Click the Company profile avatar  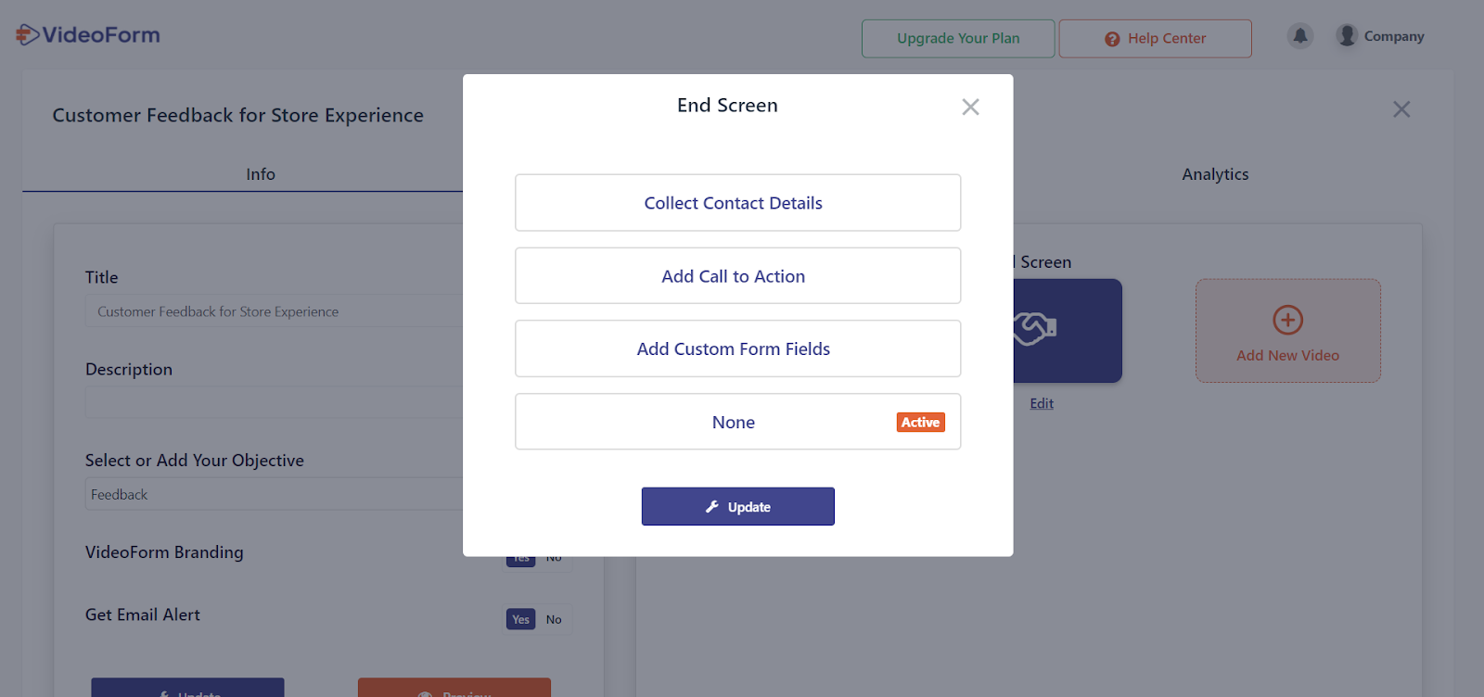click(x=1347, y=36)
